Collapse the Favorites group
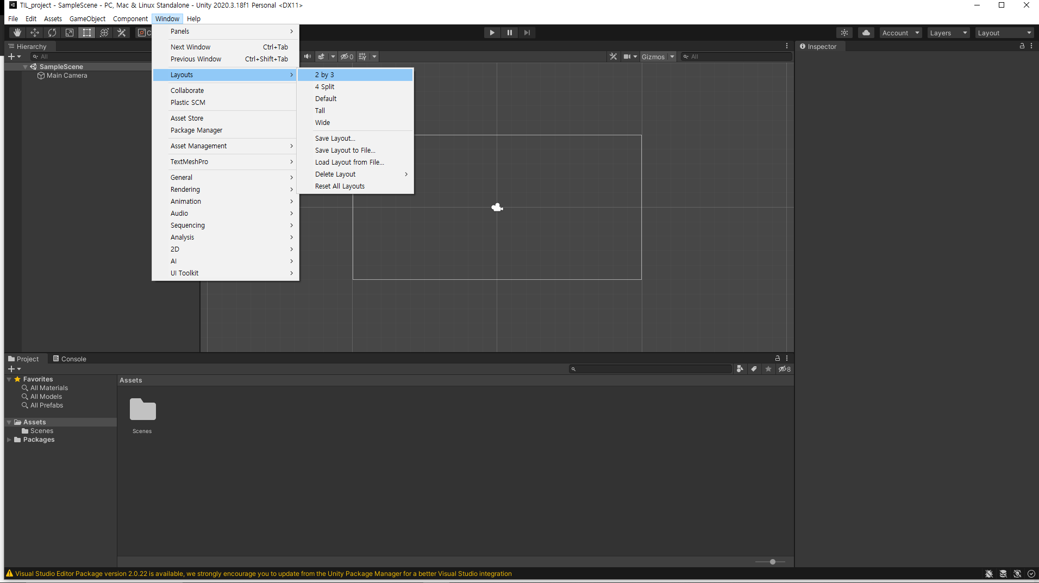 (9, 379)
